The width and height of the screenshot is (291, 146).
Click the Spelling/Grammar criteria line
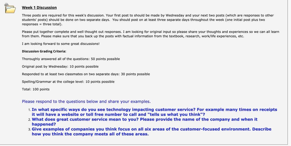tap(68, 82)
